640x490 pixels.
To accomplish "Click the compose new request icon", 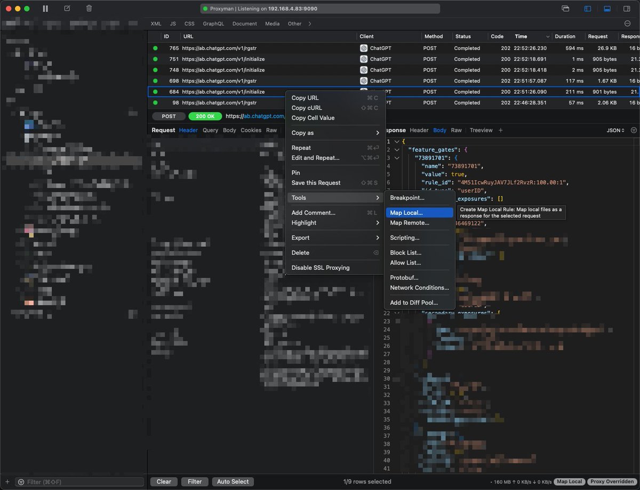I will pyautogui.click(x=67, y=9).
